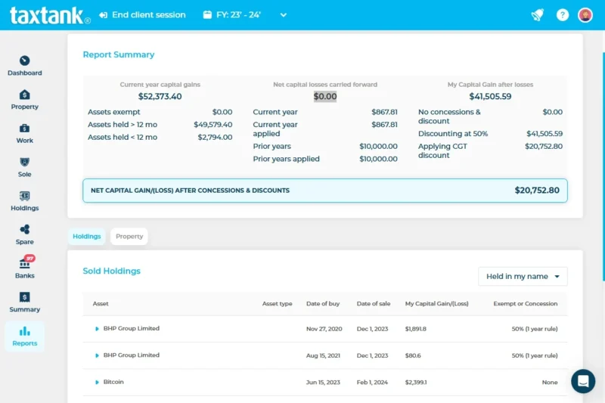605x403 pixels.
Task: Click the Sold Holdings heading
Action: tap(111, 271)
